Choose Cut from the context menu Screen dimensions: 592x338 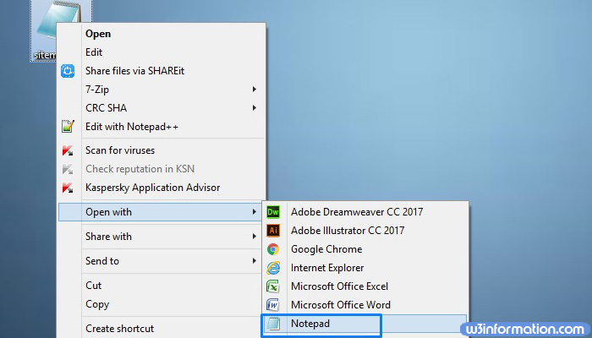[162, 286]
